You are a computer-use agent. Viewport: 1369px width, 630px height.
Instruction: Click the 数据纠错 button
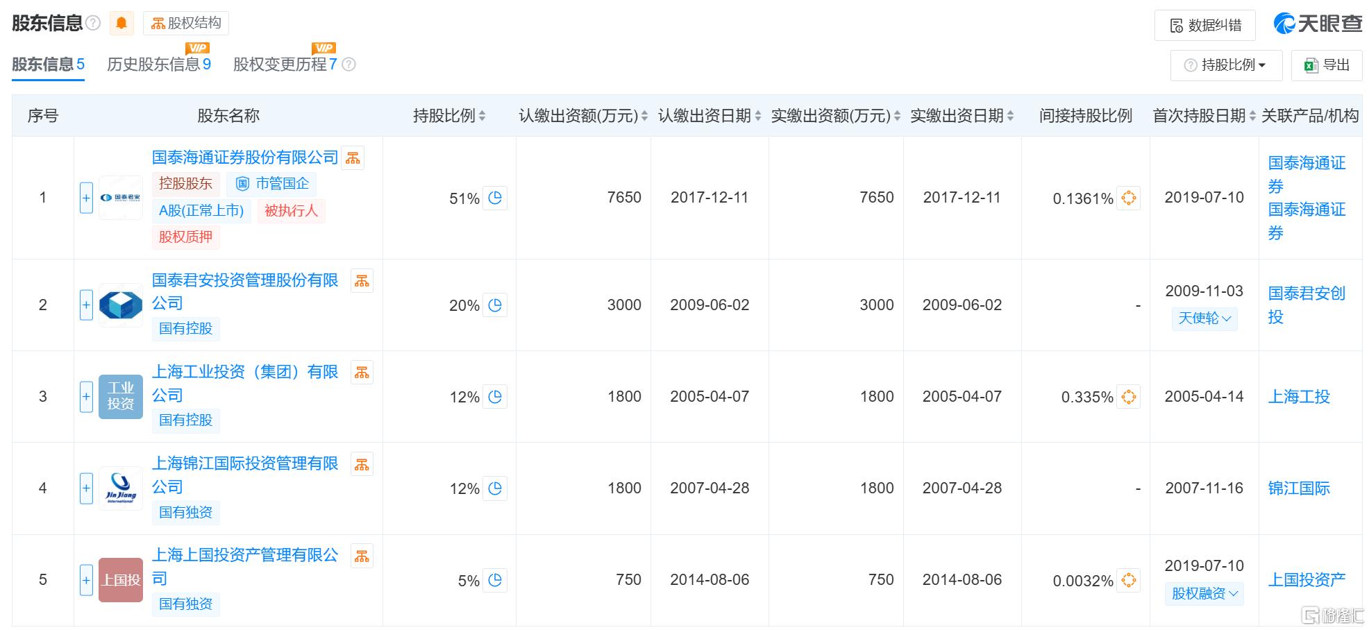point(1205,26)
